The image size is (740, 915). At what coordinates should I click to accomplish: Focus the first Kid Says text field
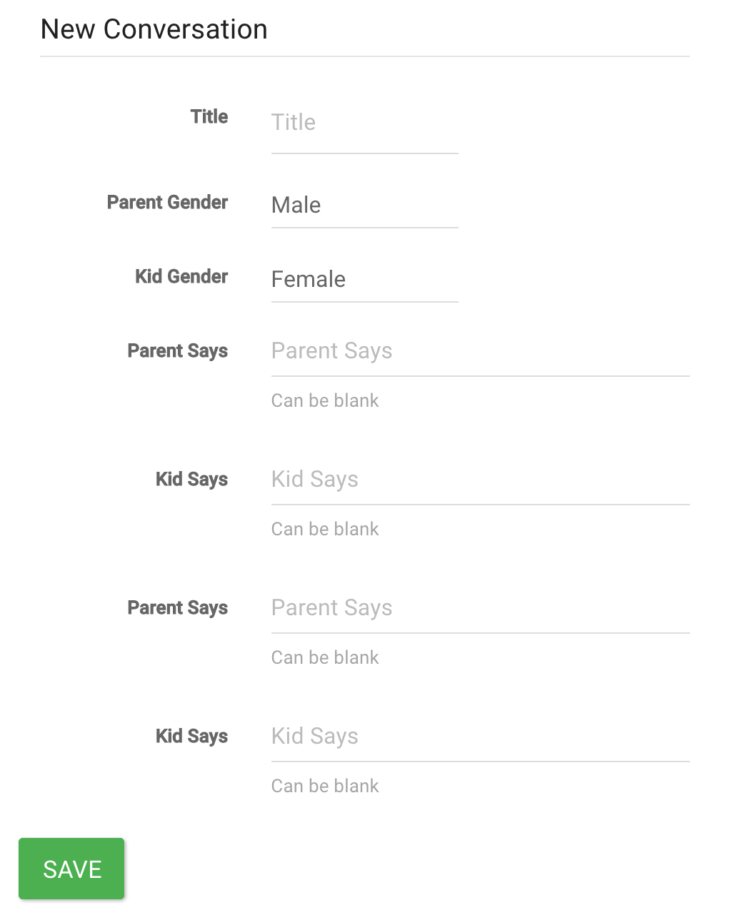click(x=480, y=480)
